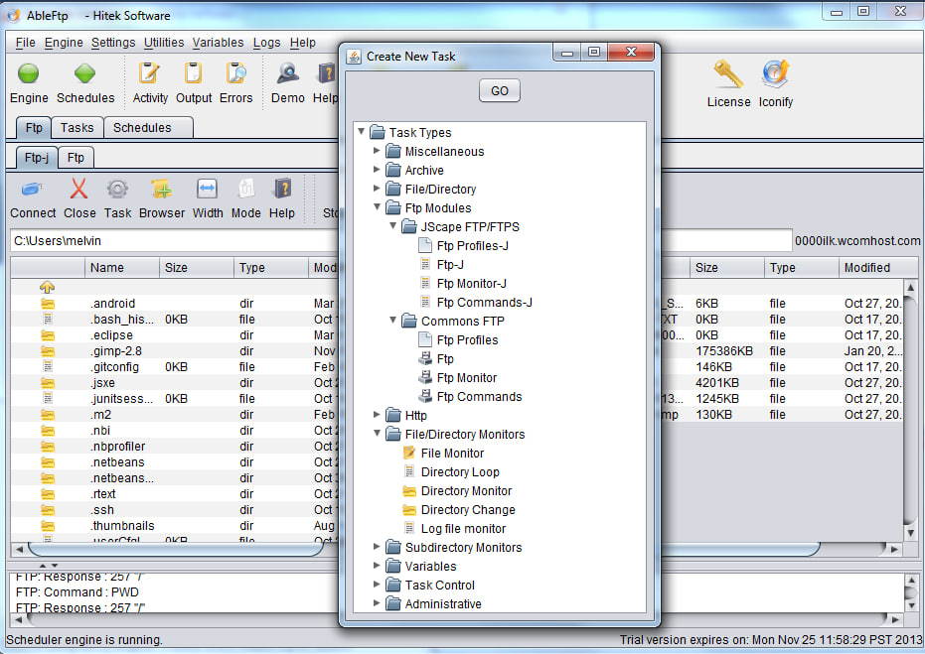Image resolution: width=925 pixels, height=654 pixels.
Task: Click the log panel scroll-up arrow
Action: click(910, 581)
